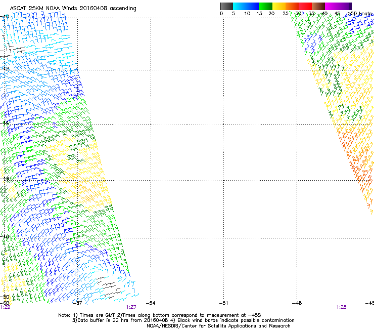
Task: Click the latitude label '-40'
Action: (5, 17)
